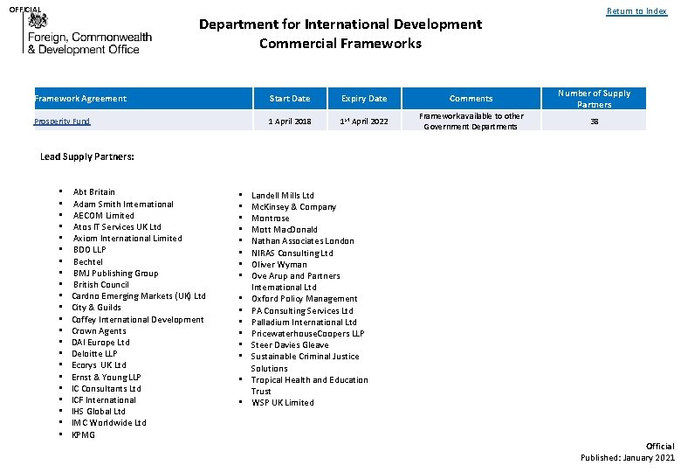Screen dimensions: 681x472
Task: Select NIRAS Consulting Ltd entry
Action: coord(292,253)
